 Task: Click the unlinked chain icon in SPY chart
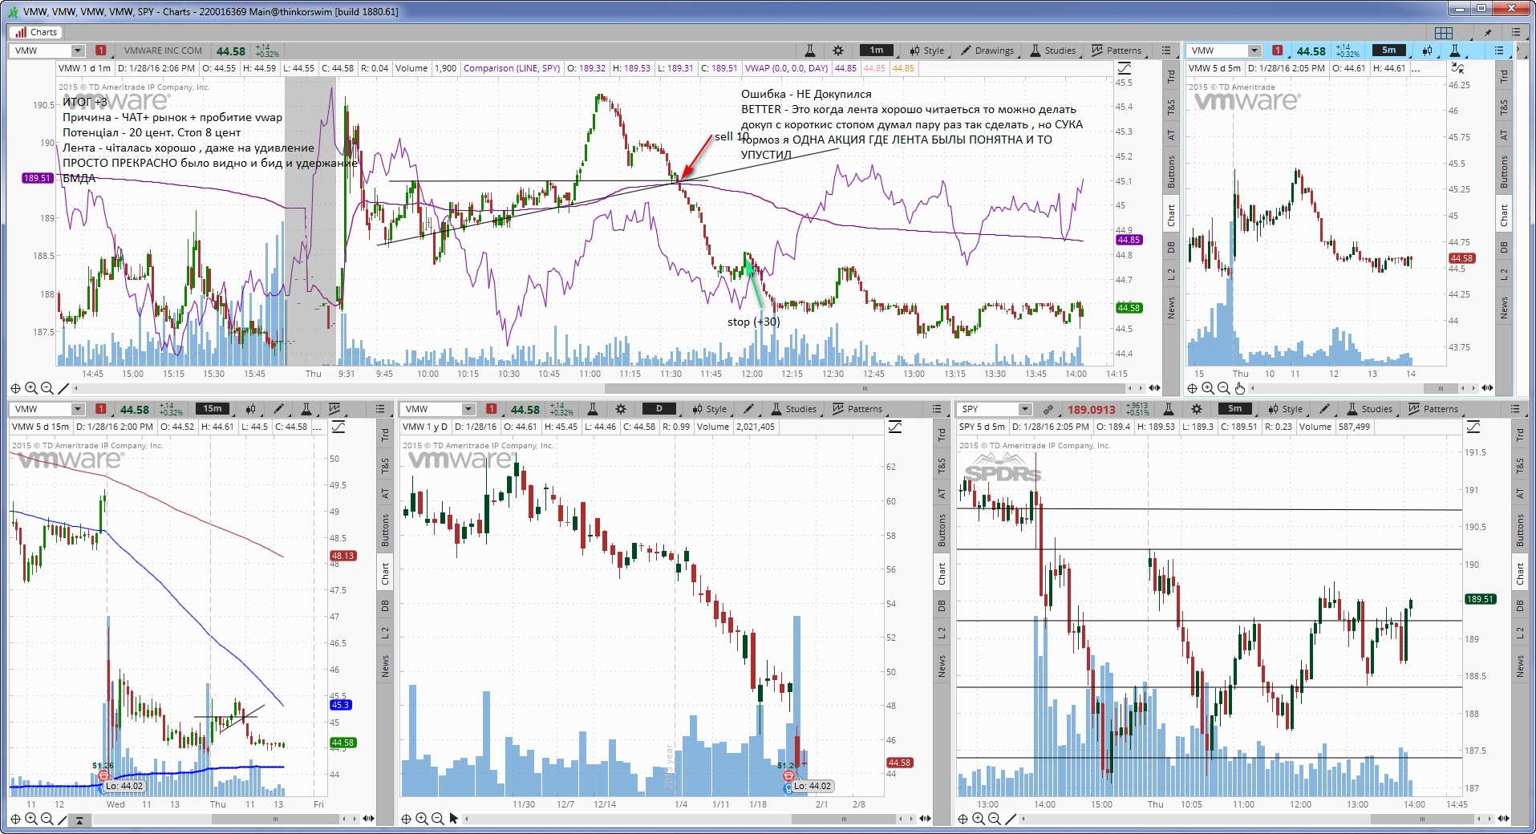click(x=1048, y=409)
